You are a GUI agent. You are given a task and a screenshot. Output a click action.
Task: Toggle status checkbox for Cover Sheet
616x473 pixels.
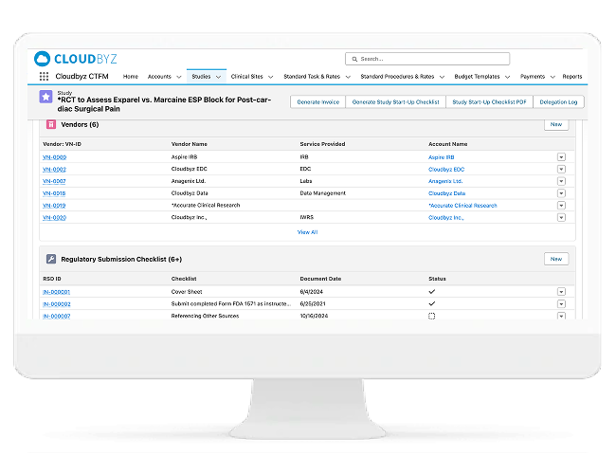point(432,292)
